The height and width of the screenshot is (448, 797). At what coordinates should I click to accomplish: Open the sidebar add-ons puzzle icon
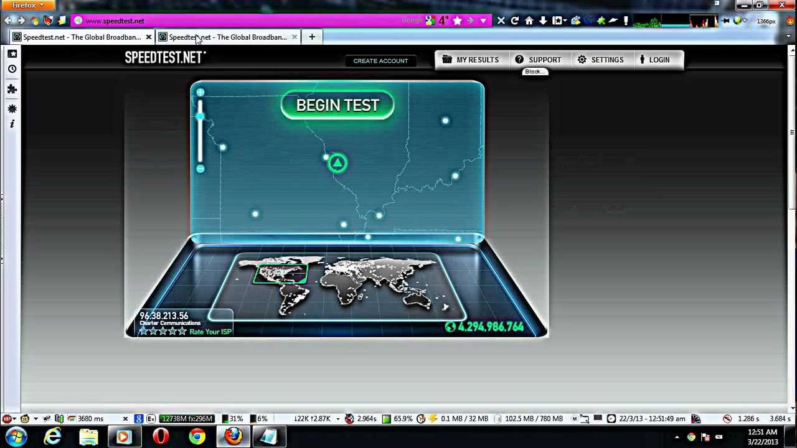12,89
